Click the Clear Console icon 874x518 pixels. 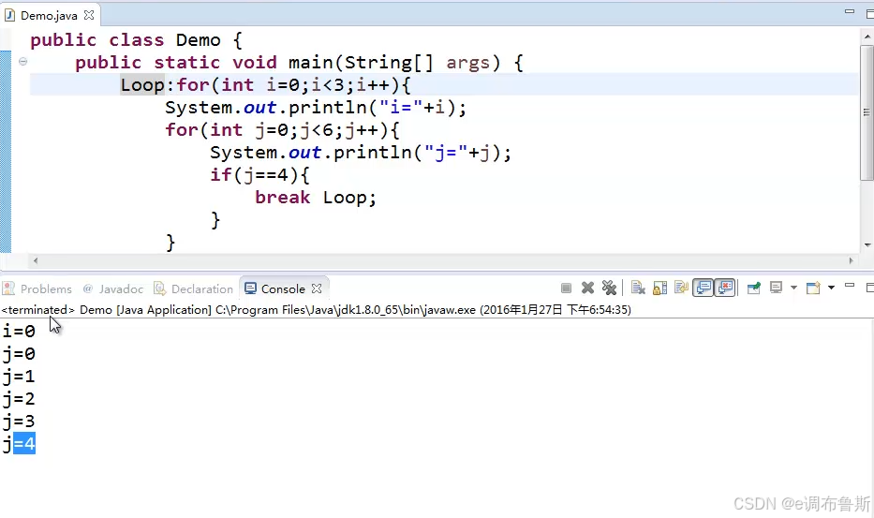pos(638,289)
